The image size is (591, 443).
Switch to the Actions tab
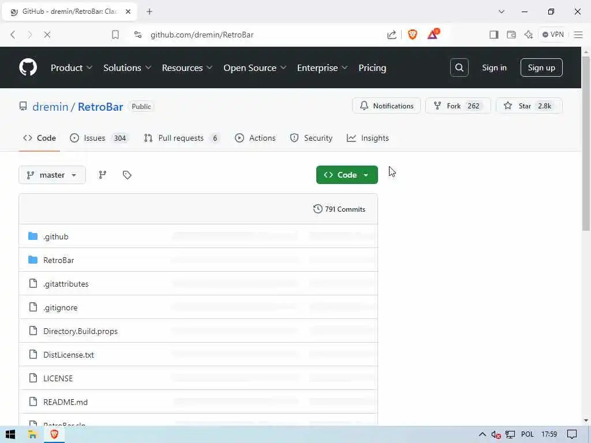click(255, 138)
